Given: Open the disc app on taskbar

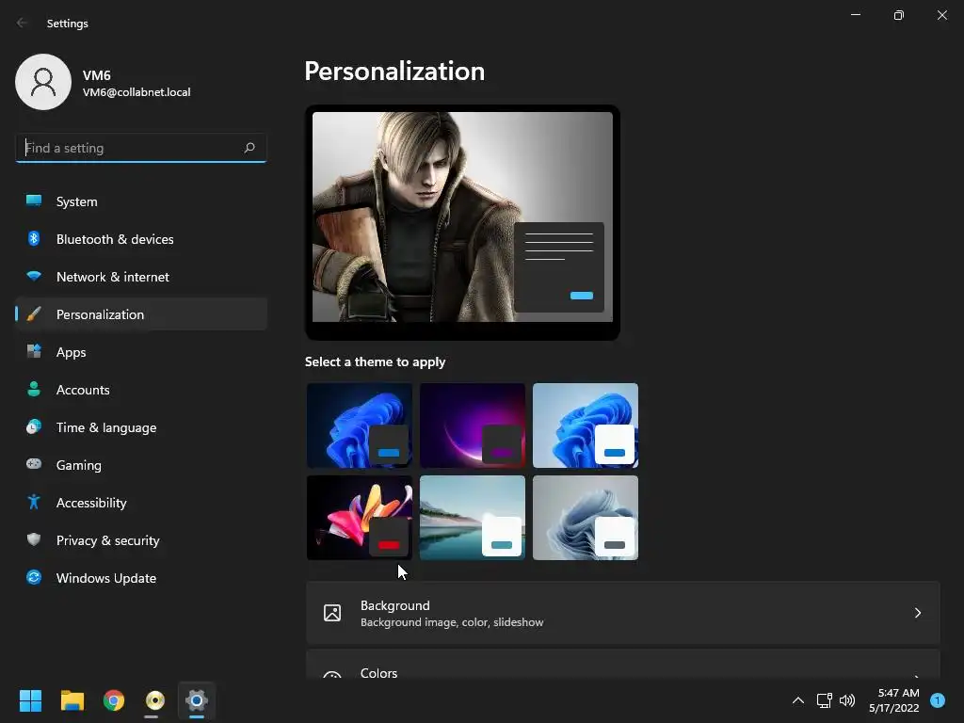Looking at the screenshot, I should point(155,700).
